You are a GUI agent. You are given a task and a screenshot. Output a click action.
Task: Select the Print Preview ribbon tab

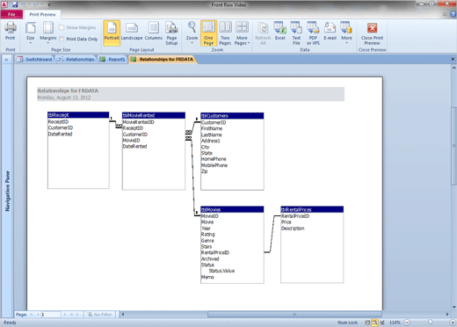pos(42,14)
